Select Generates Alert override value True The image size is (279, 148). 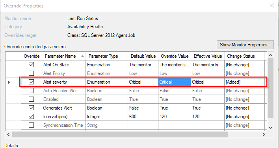175,108
